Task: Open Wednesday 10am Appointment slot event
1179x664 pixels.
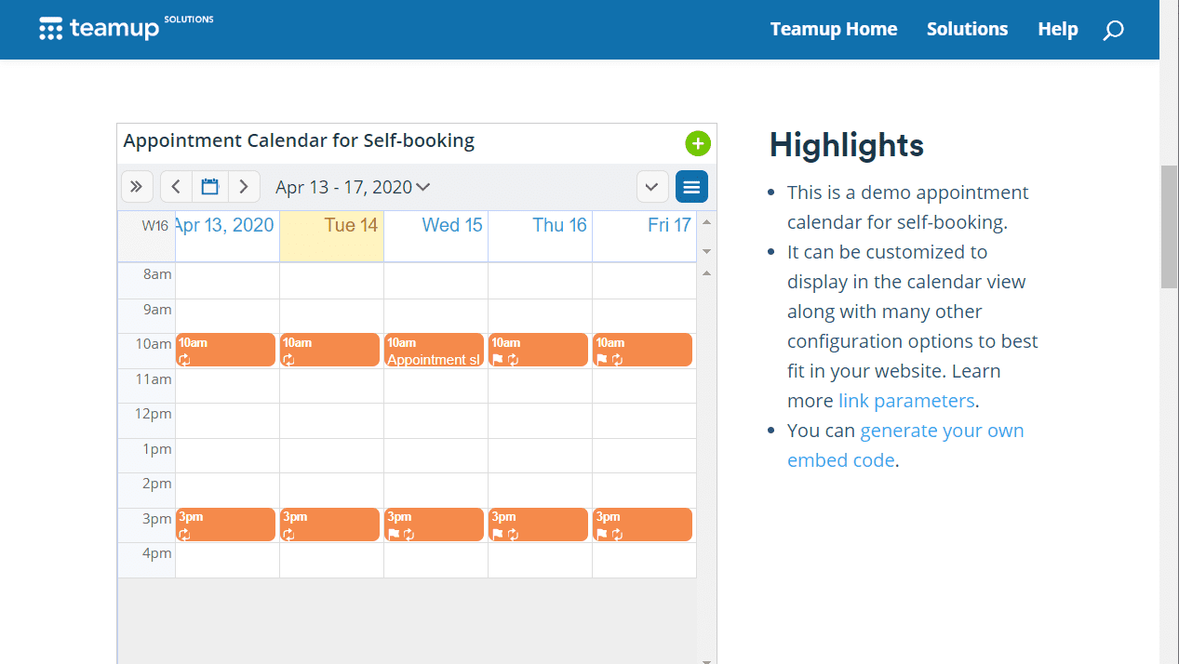Action: pos(434,351)
